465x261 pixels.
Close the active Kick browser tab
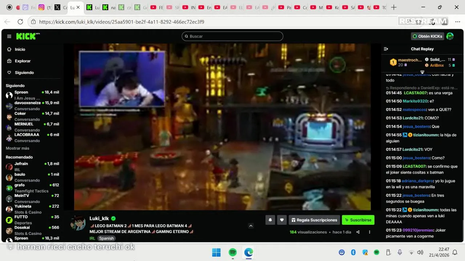tap(78, 7)
